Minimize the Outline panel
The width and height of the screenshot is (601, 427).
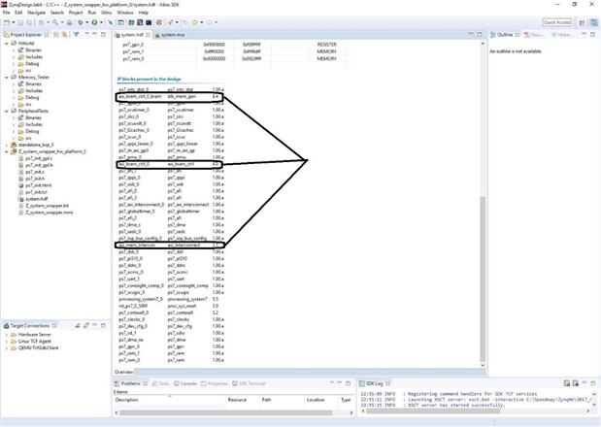[x=584, y=35]
